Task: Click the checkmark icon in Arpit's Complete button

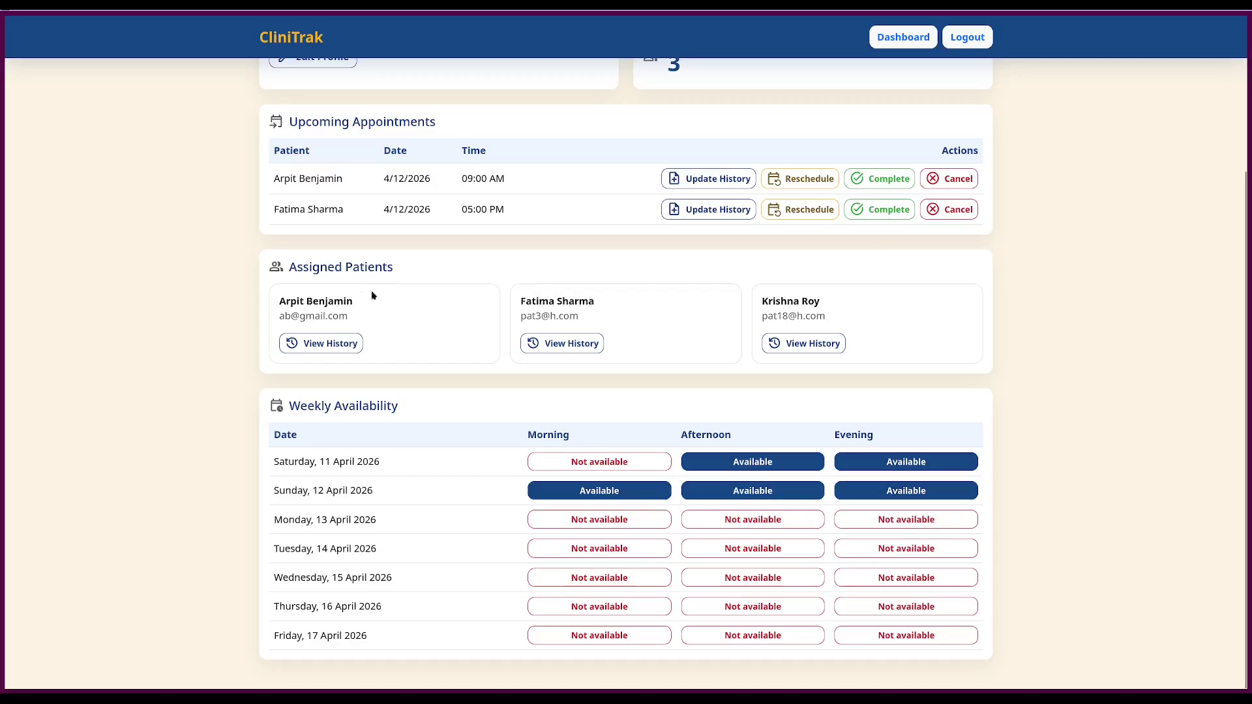Action: point(857,179)
